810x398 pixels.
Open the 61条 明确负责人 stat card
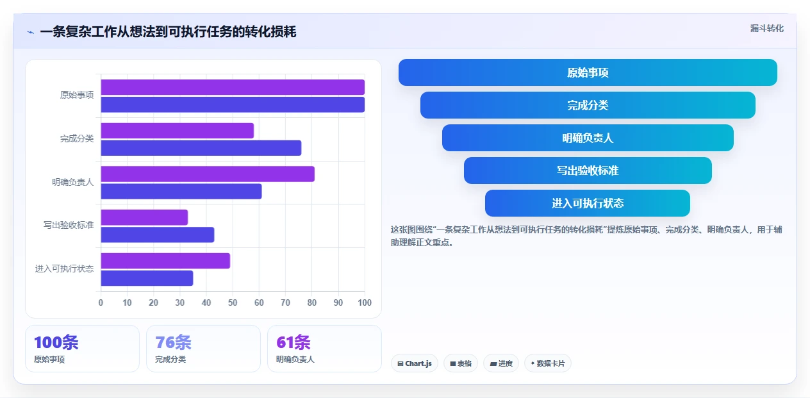click(x=324, y=349)
